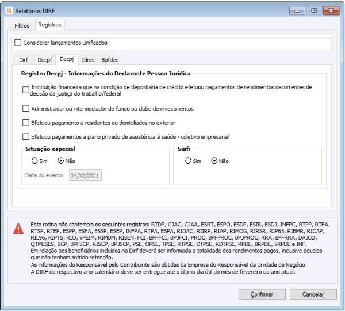The height and width of the screenshot is (311, 345).
Task: Select Não under Siafi
Action: click(214, 161)
